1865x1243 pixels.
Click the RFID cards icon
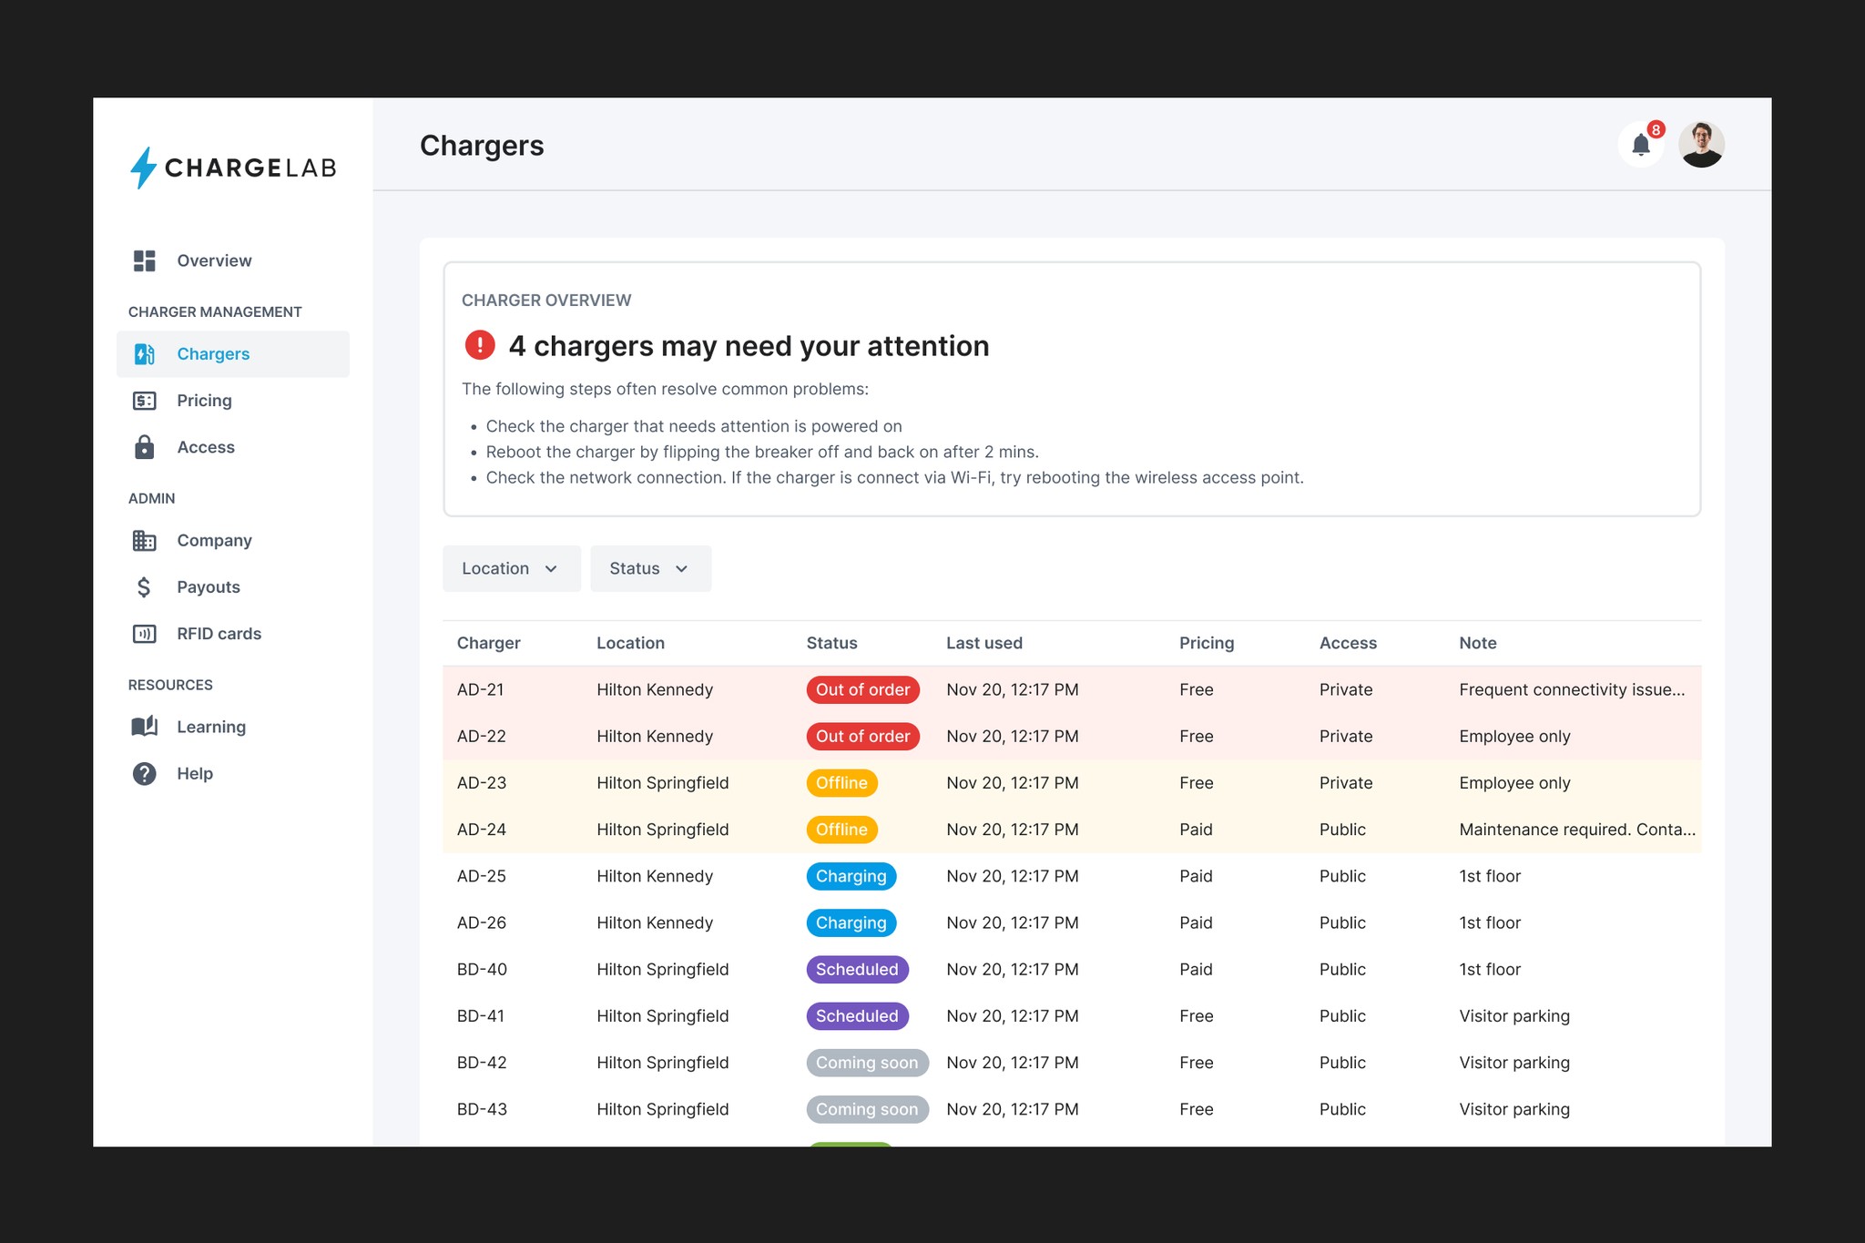(x=144, y=634)
